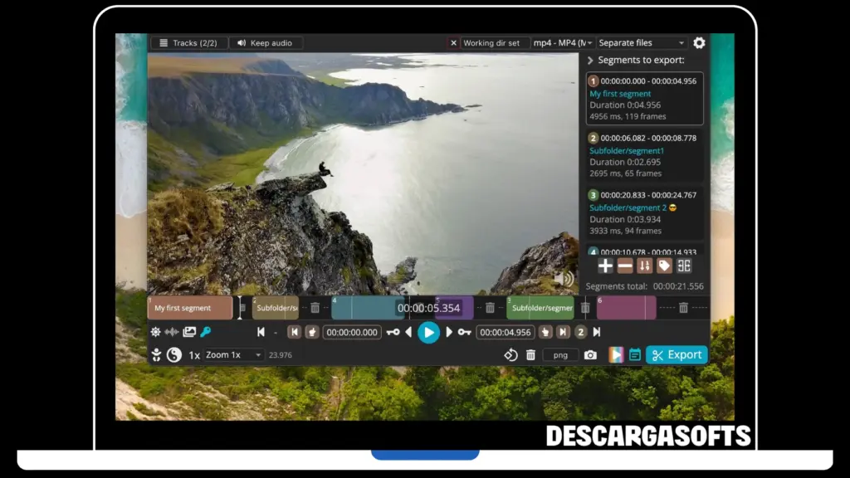Click trash icon beside png format
The width and height of the screenshot is (850, 478).
(530, 355)
